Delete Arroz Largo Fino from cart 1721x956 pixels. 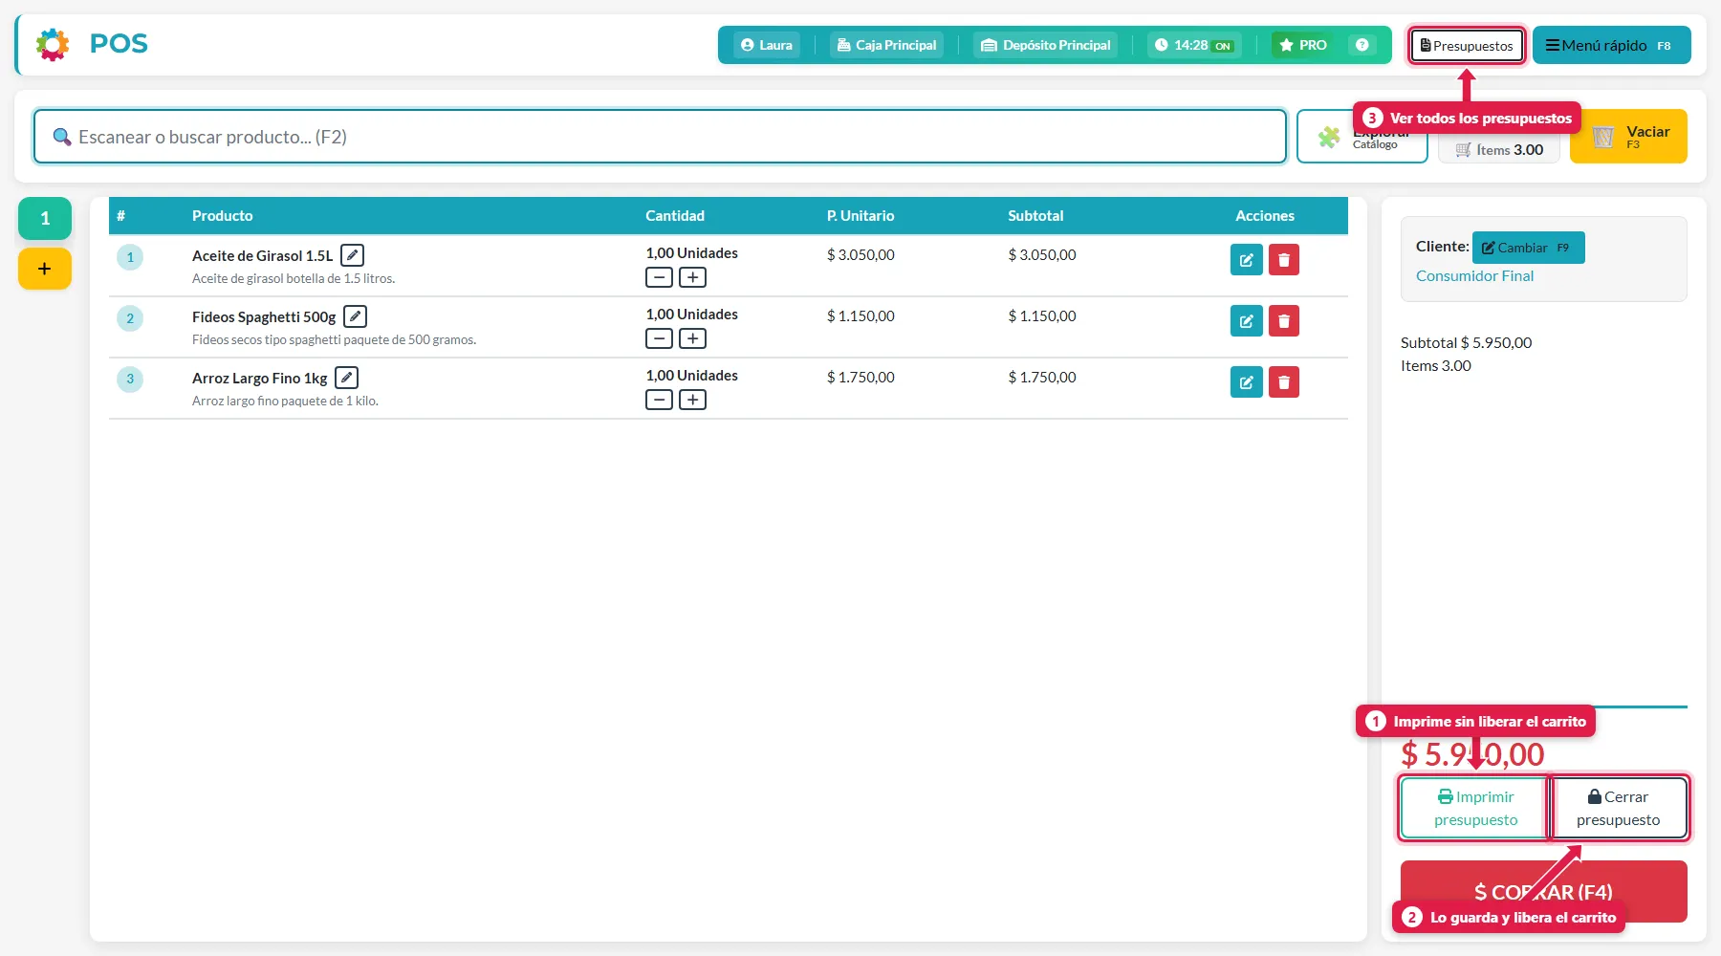(1284, 382)
